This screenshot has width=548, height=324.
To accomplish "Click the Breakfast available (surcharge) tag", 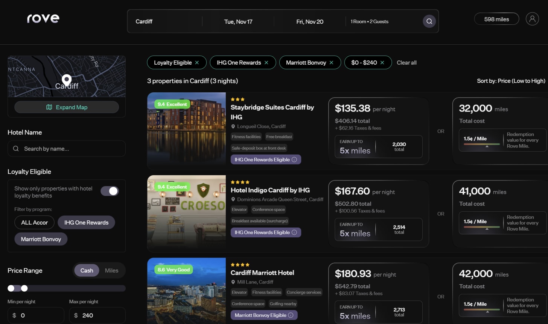I will pos(260,221).
